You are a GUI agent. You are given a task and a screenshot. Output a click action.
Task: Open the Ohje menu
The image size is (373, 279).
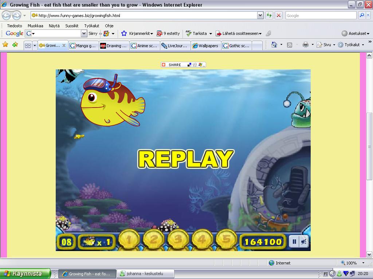click(x=109, y=26)
